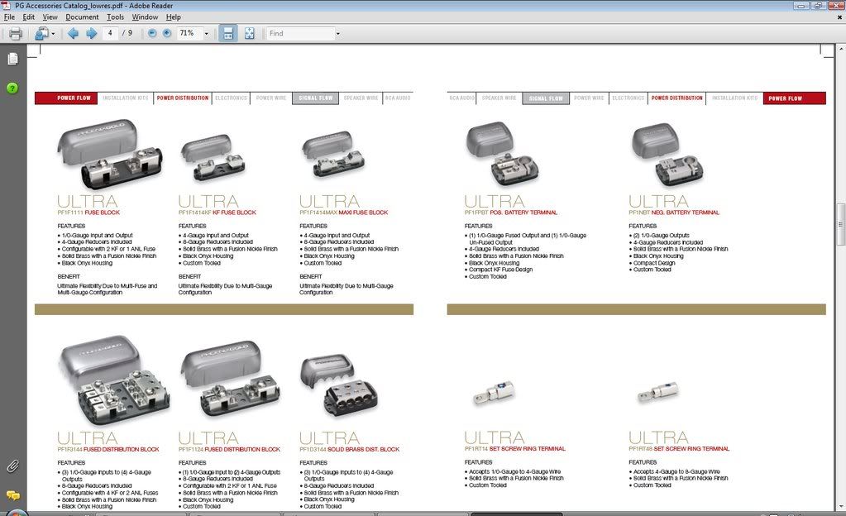Click the PF1F1111 Fuse Block product image
846x516 pixels.
(x=109, y=155)
